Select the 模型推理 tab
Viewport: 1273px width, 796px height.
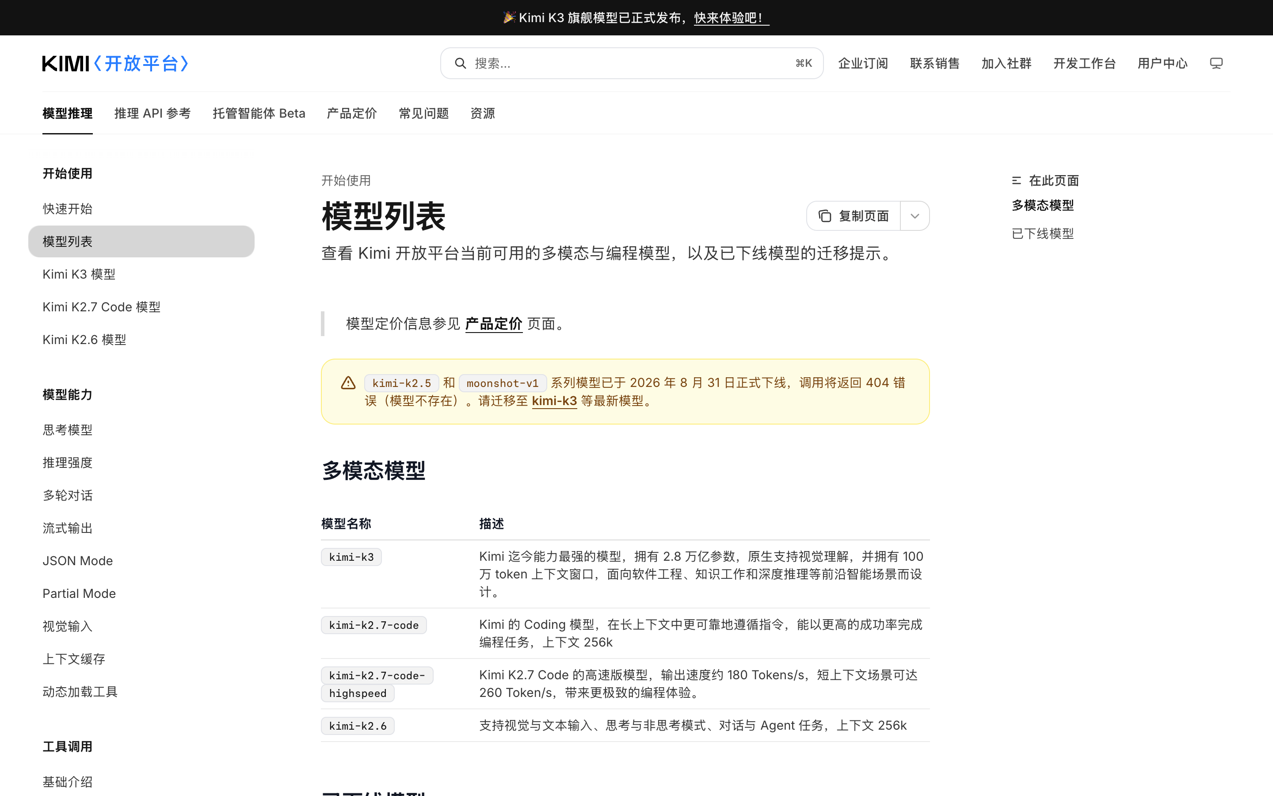click(67, 113)
